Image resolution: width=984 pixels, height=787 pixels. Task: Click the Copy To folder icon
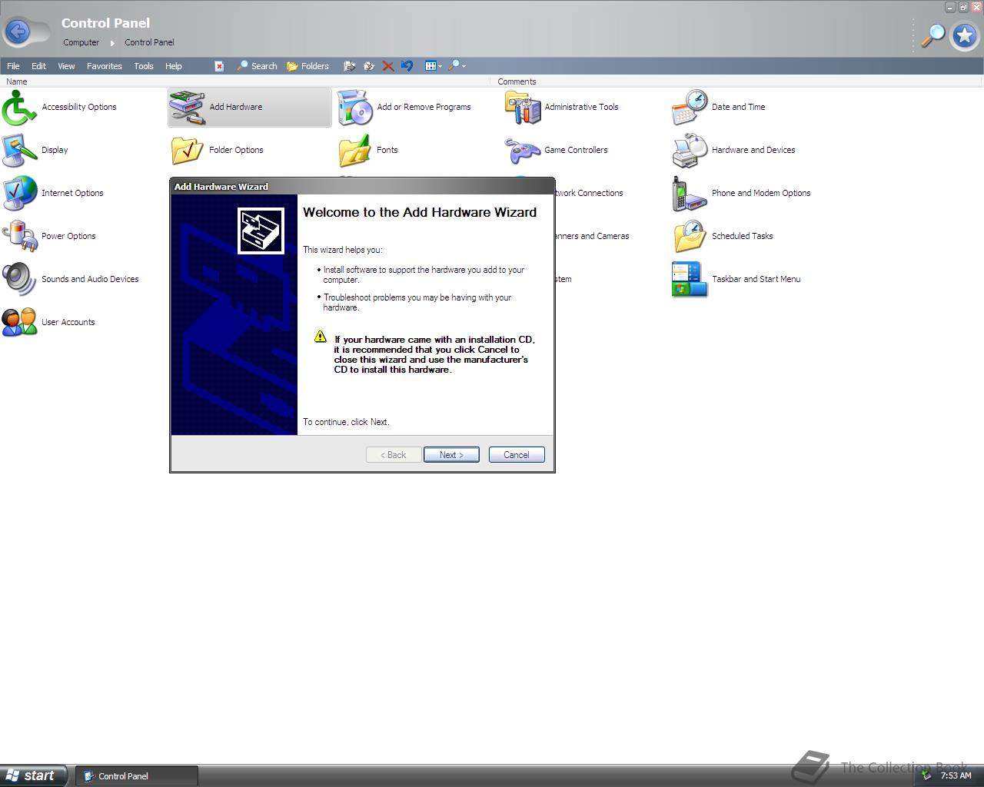tap(369, 66)
